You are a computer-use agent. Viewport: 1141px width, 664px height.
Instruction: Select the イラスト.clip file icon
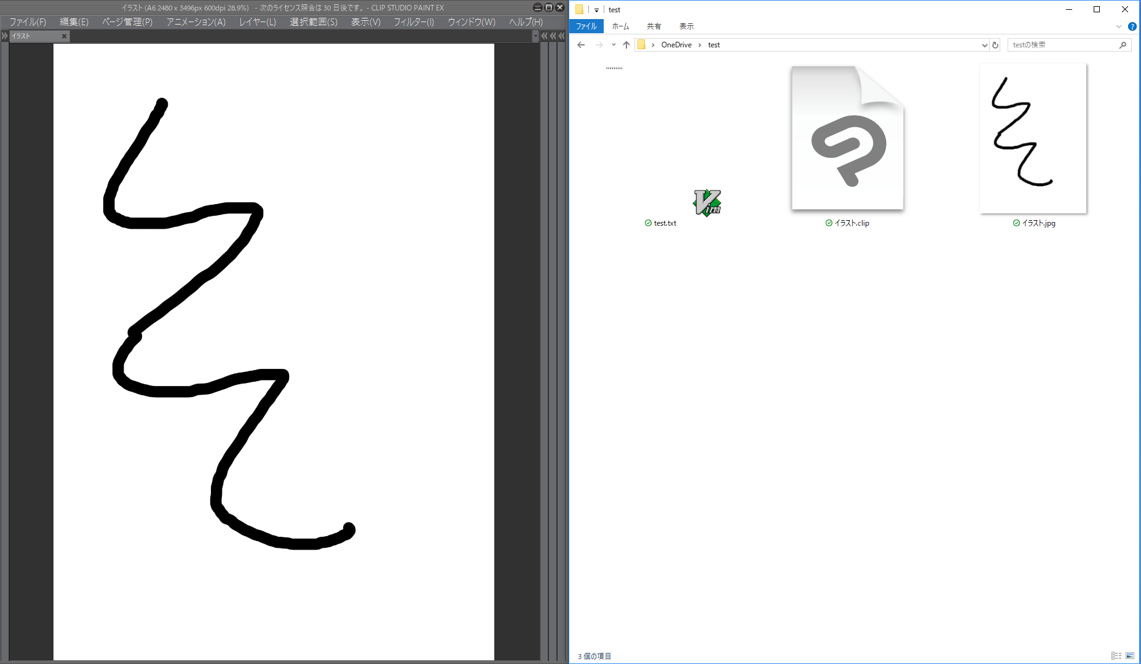click(847, 138)
